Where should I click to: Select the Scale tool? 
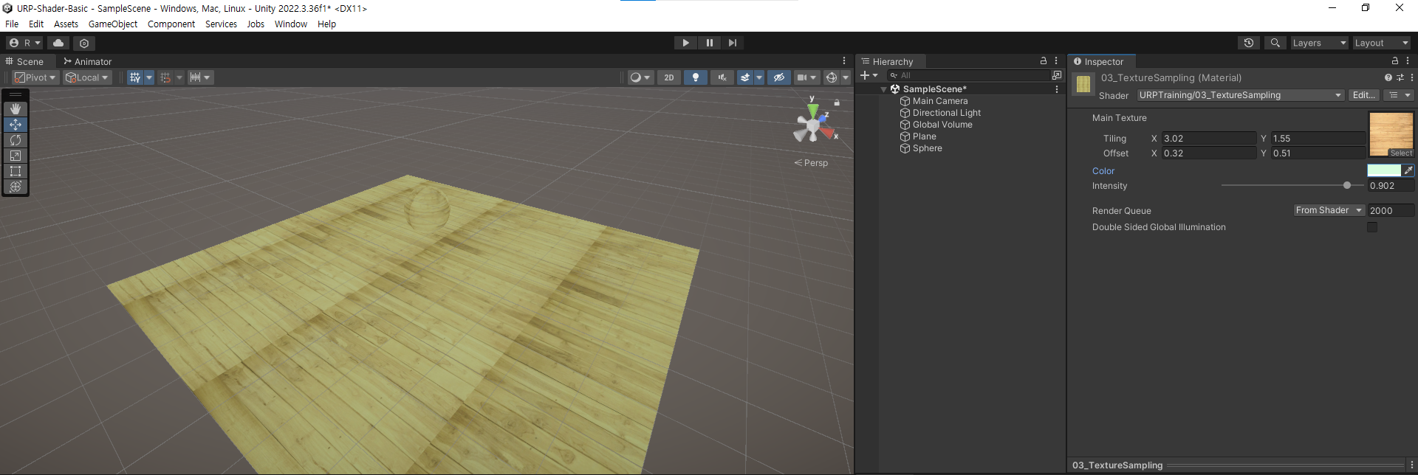click(x=16, y=156)
